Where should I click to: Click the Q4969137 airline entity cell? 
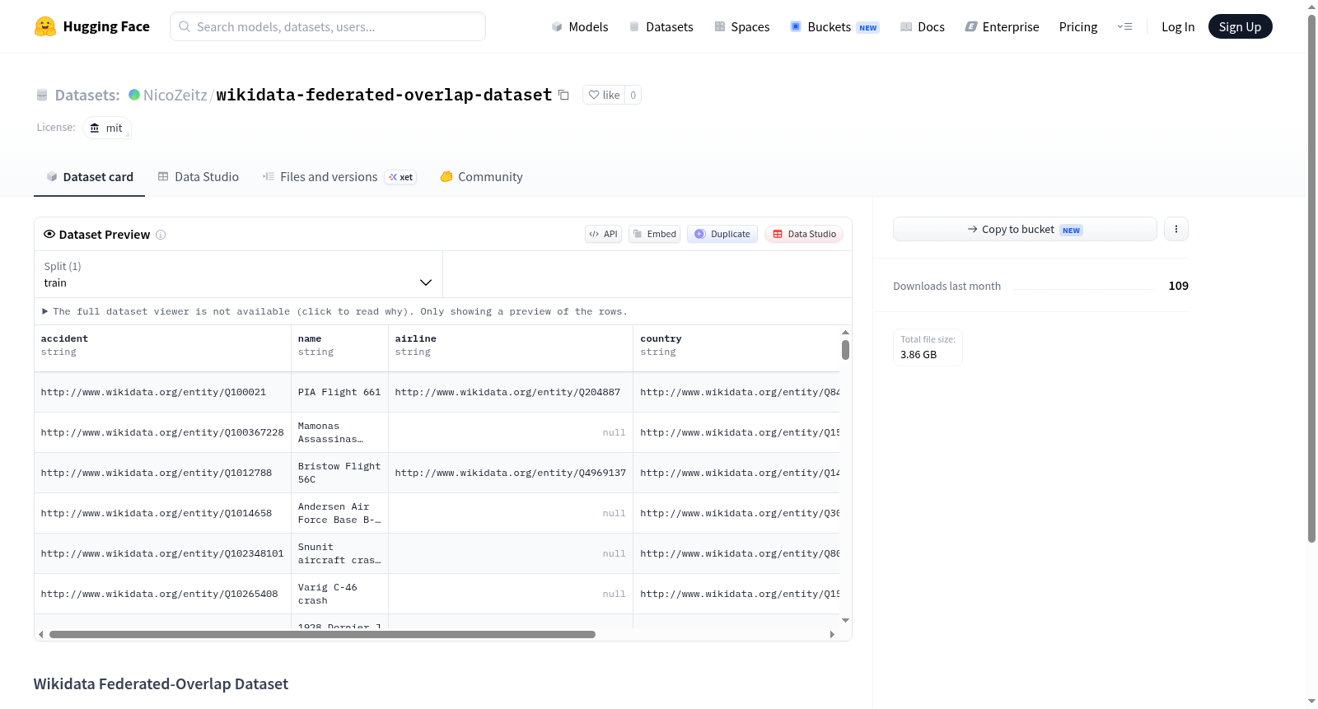tap(511, 473)
